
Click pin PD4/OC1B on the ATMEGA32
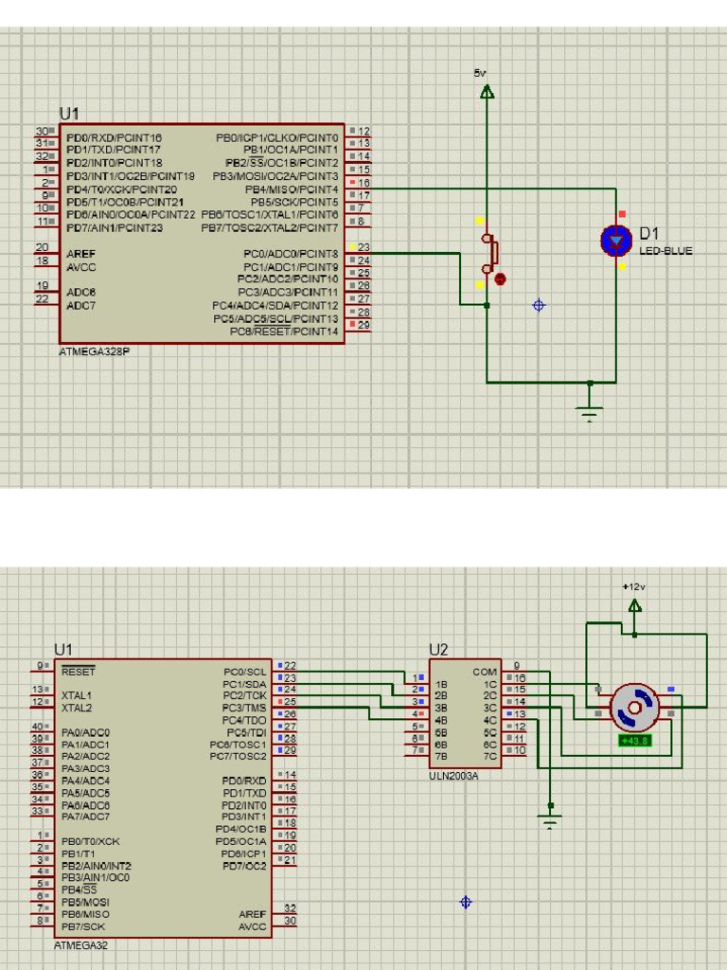pyautogui.click(x=241, y=829)
